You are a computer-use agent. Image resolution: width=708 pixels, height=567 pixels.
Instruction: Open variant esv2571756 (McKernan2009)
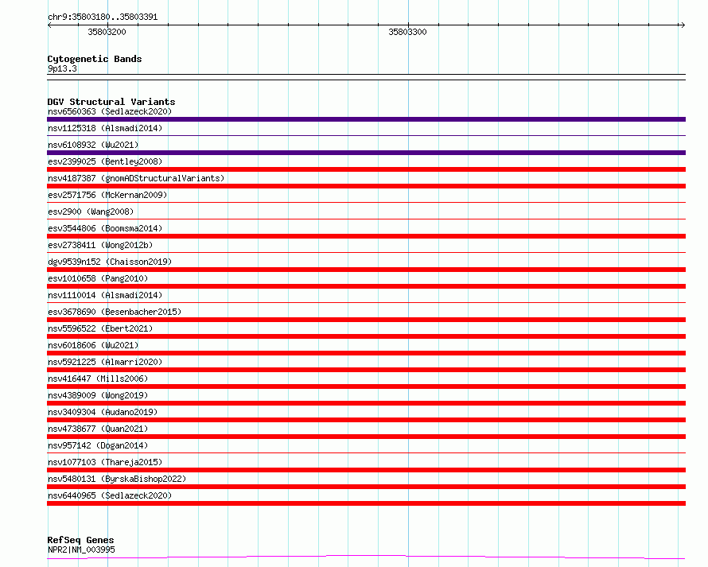click(x=107, y=195)
